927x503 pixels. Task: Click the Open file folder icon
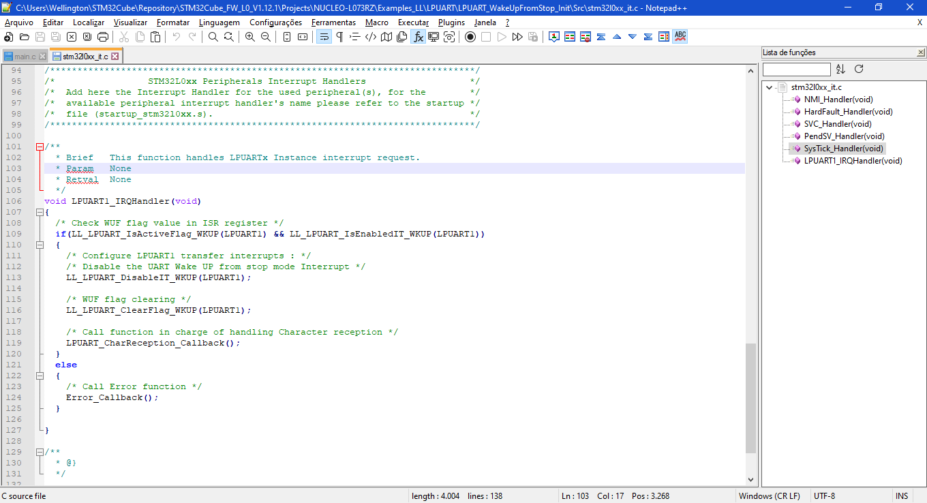tap(25, 37)
